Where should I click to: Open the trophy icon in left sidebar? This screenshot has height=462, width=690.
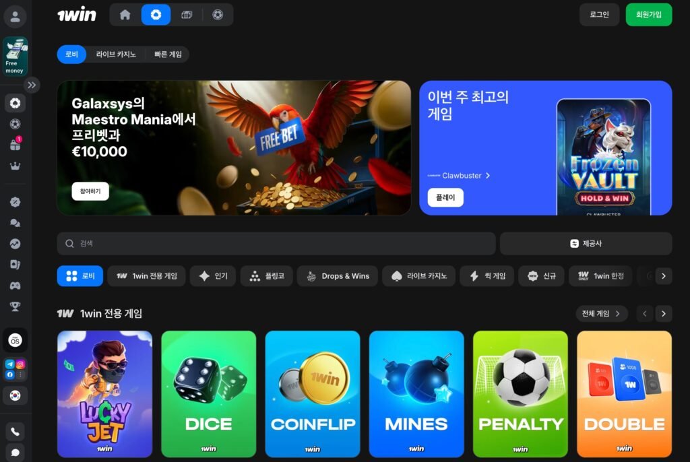15,306
